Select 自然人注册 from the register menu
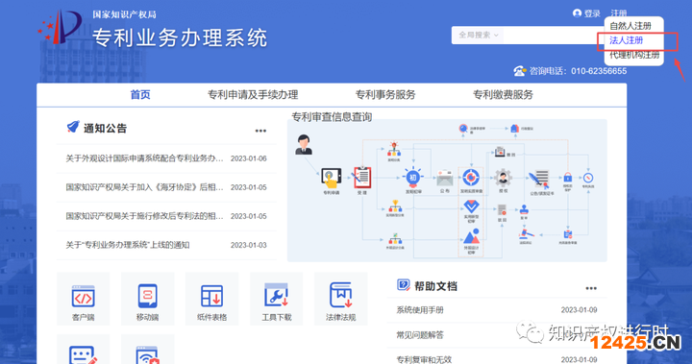 630,26
